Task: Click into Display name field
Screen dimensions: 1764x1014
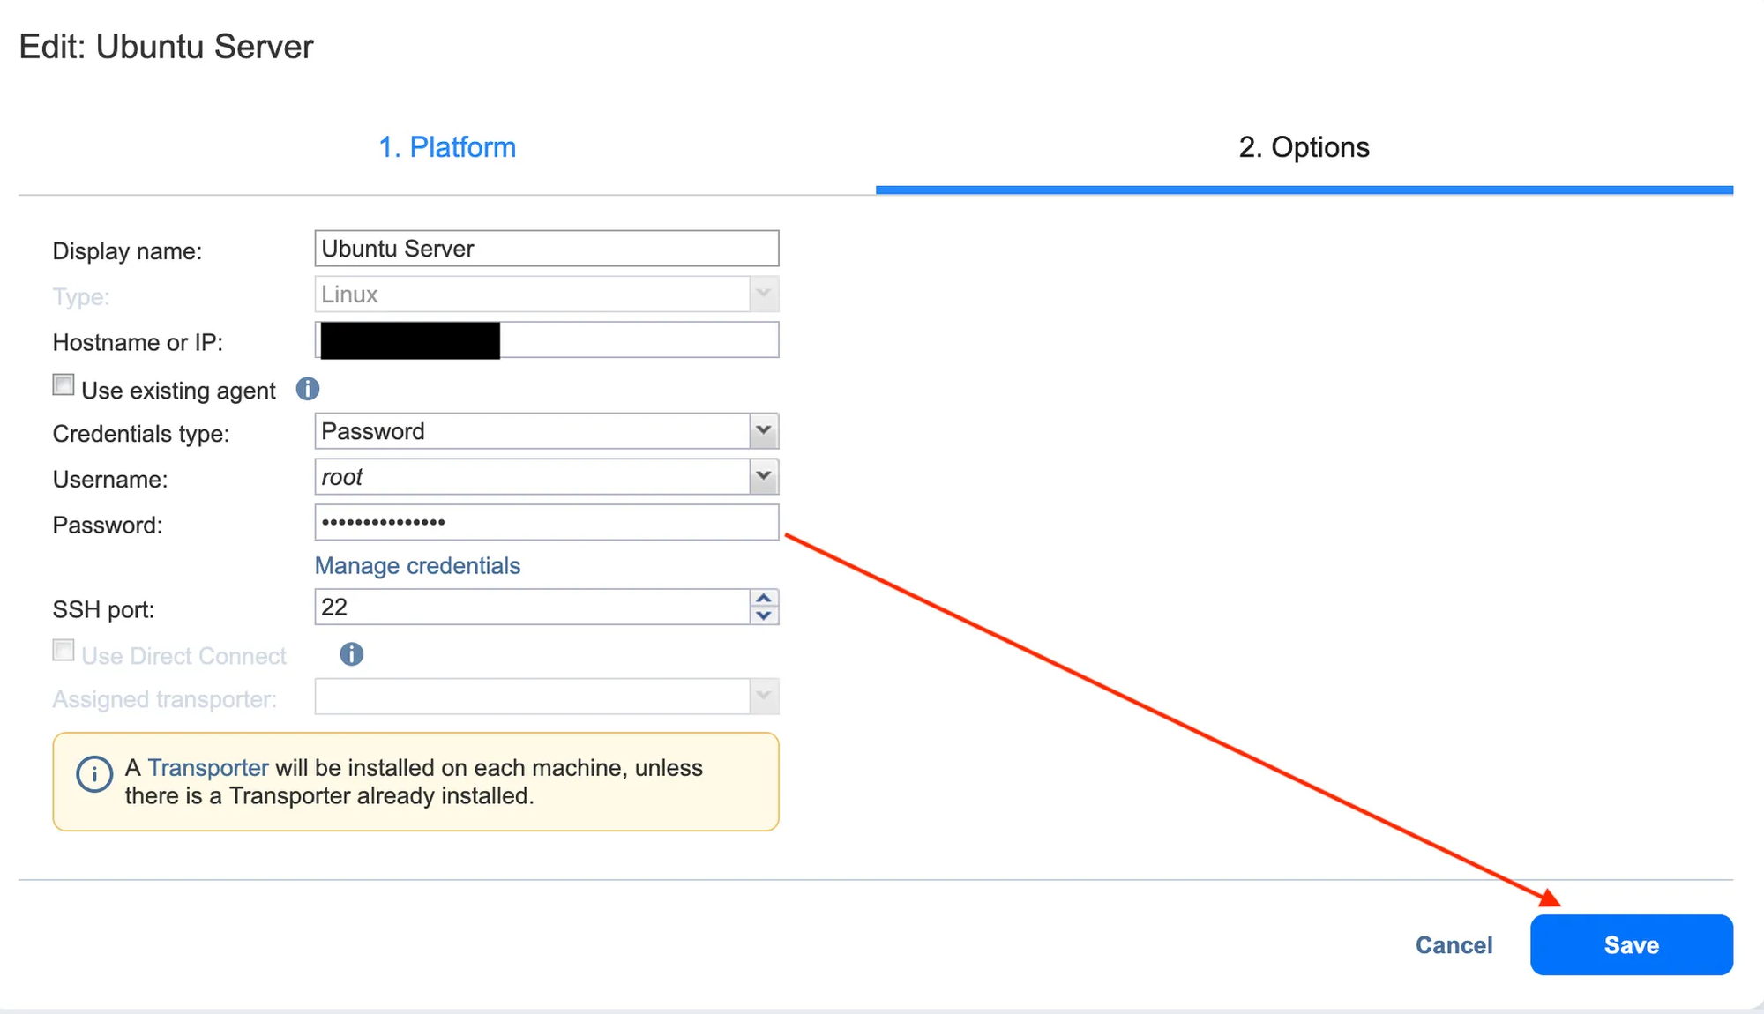Action: click(546, 249)
